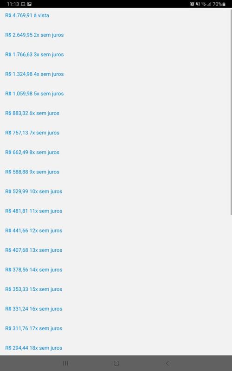Tap the mute vibrate status icon
This screenshot has height=371, width=232.
198,4
